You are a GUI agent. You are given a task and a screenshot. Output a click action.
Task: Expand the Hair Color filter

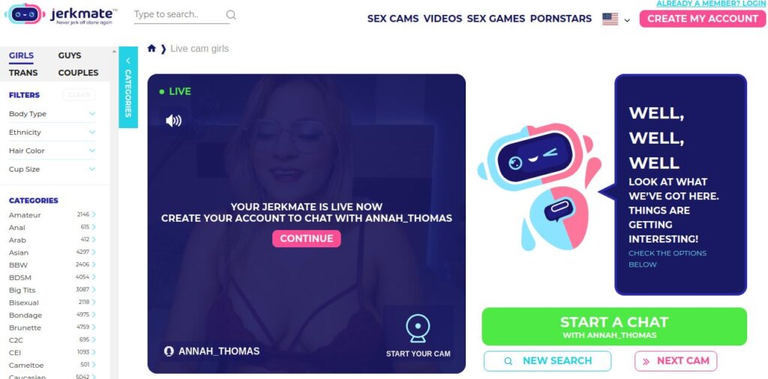52,151
